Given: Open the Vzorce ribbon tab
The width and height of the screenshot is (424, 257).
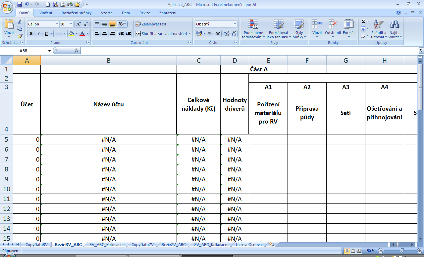Looking at the screenshot, I should [x=107, y=13].
